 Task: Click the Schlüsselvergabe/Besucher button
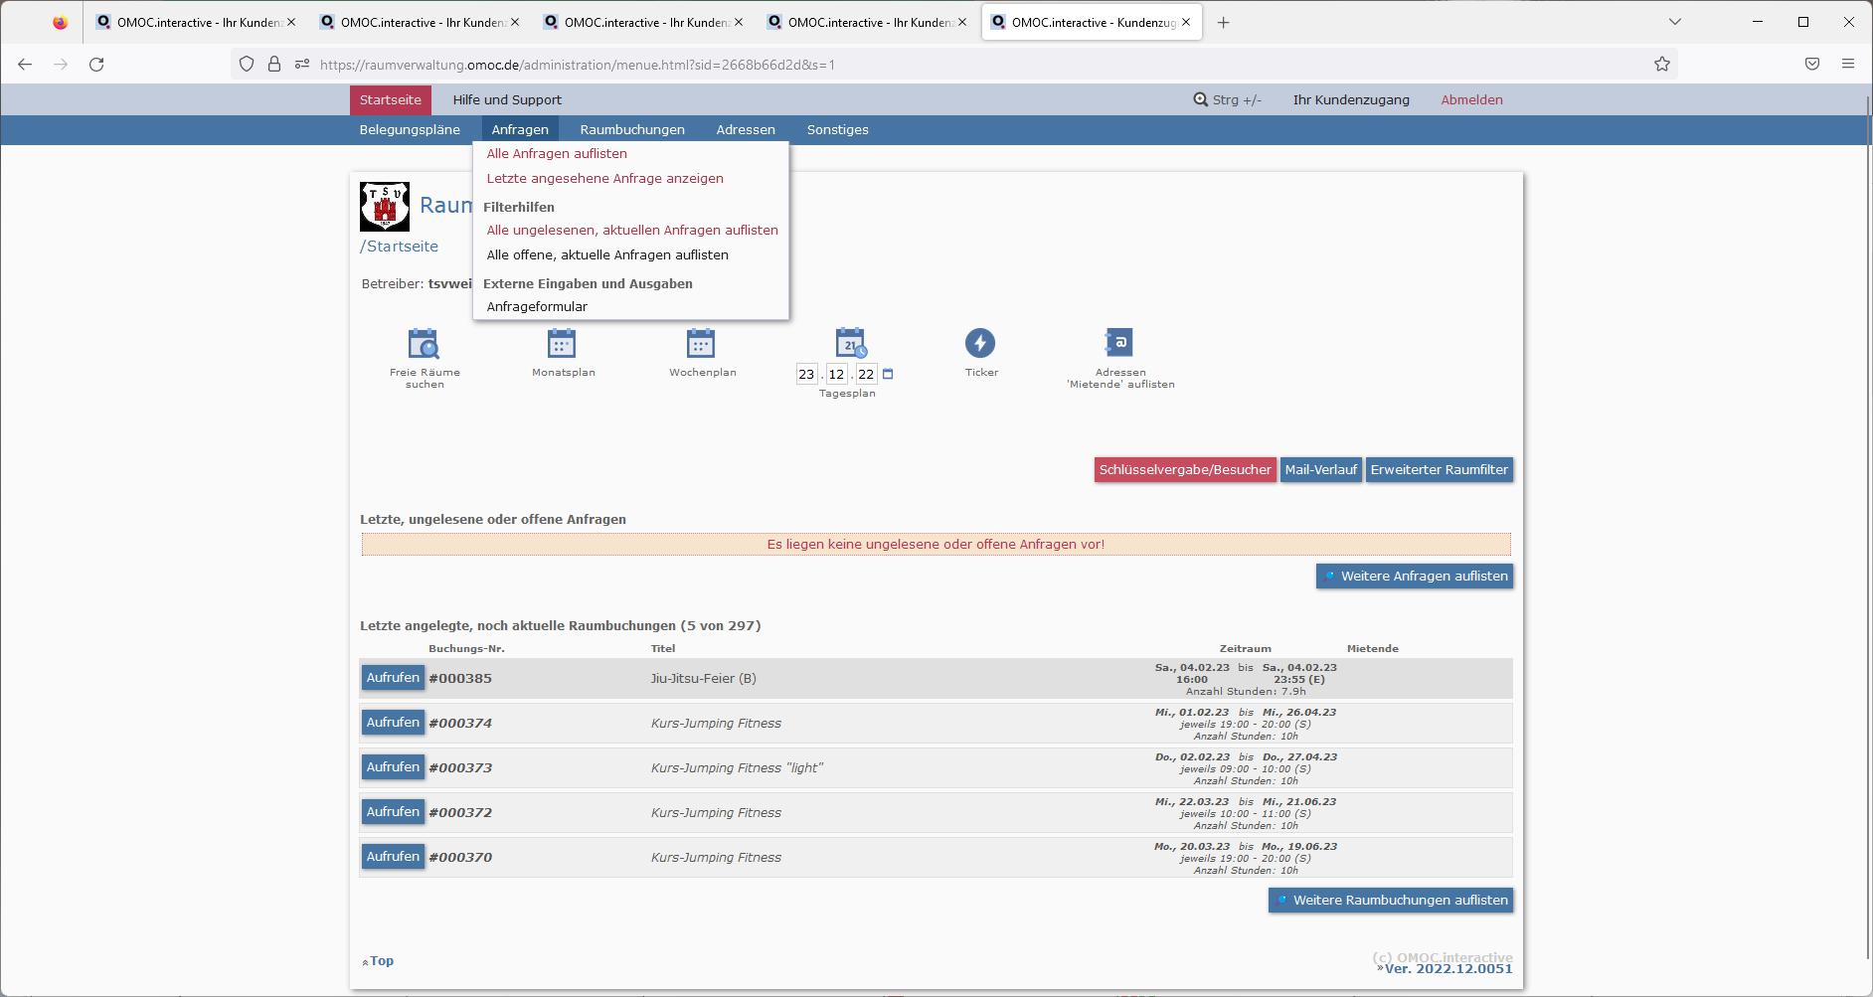point(1185,470)
